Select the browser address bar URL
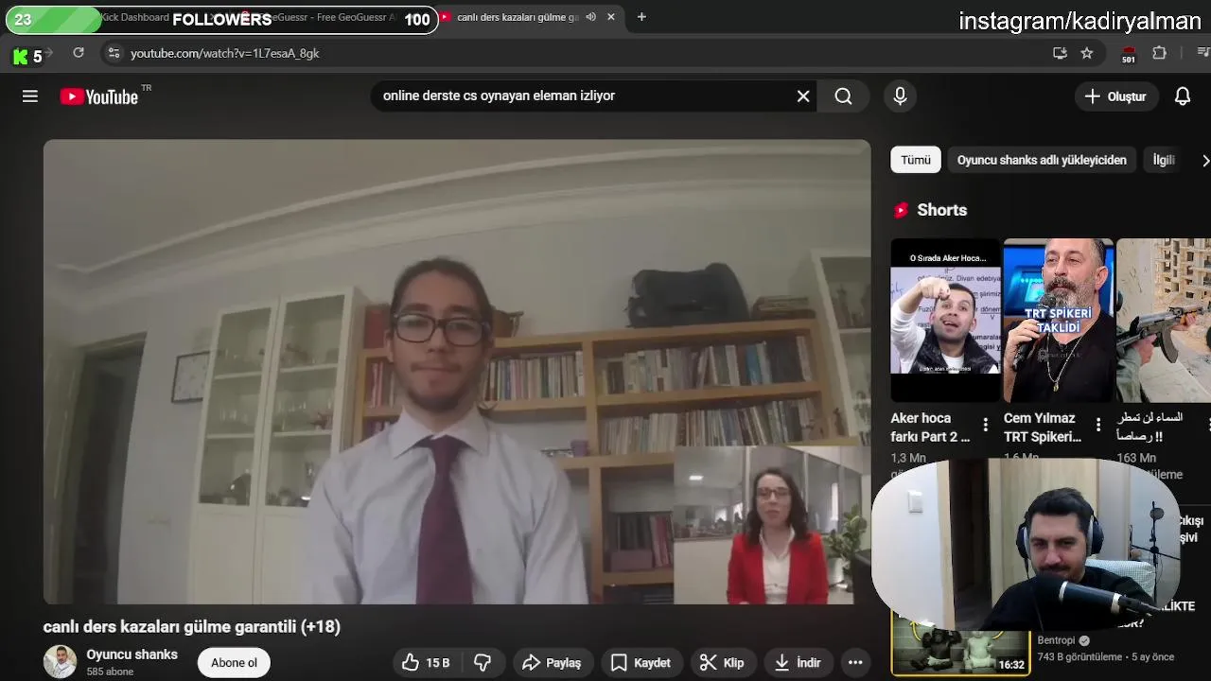The image size is (1211, 681). click(x=225, y=54)
